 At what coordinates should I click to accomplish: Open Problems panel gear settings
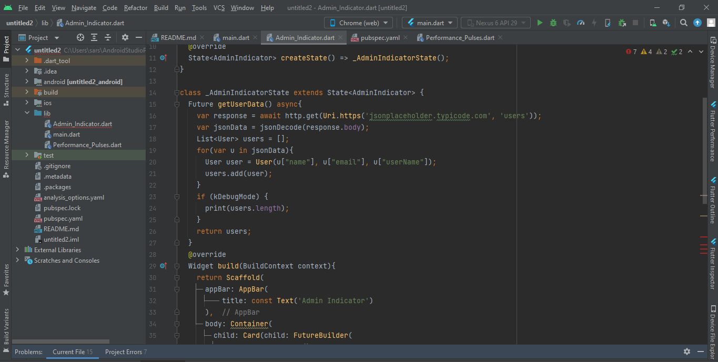(687, 351)
